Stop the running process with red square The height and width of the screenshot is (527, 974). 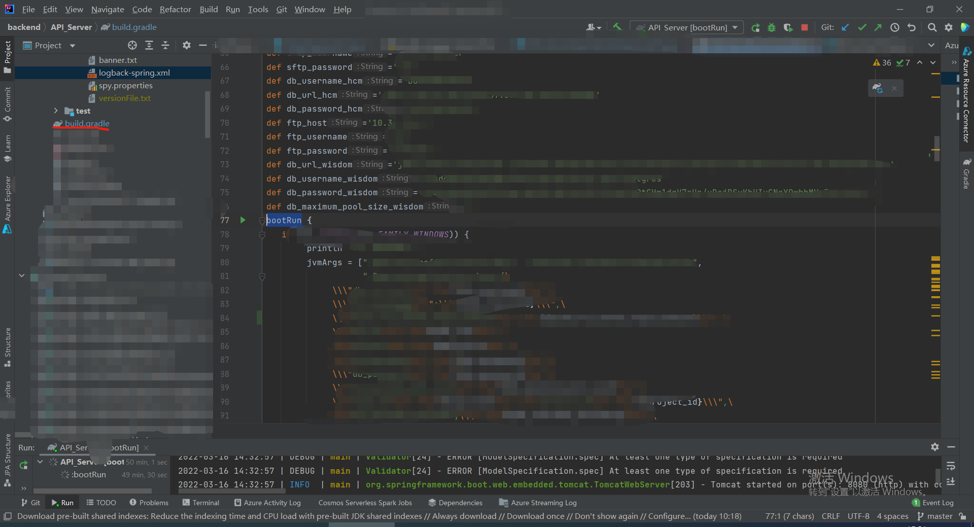[x=805, y=27]
